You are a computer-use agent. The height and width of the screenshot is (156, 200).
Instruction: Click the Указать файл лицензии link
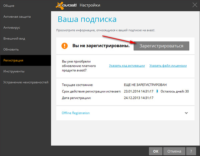click(168, 65)
